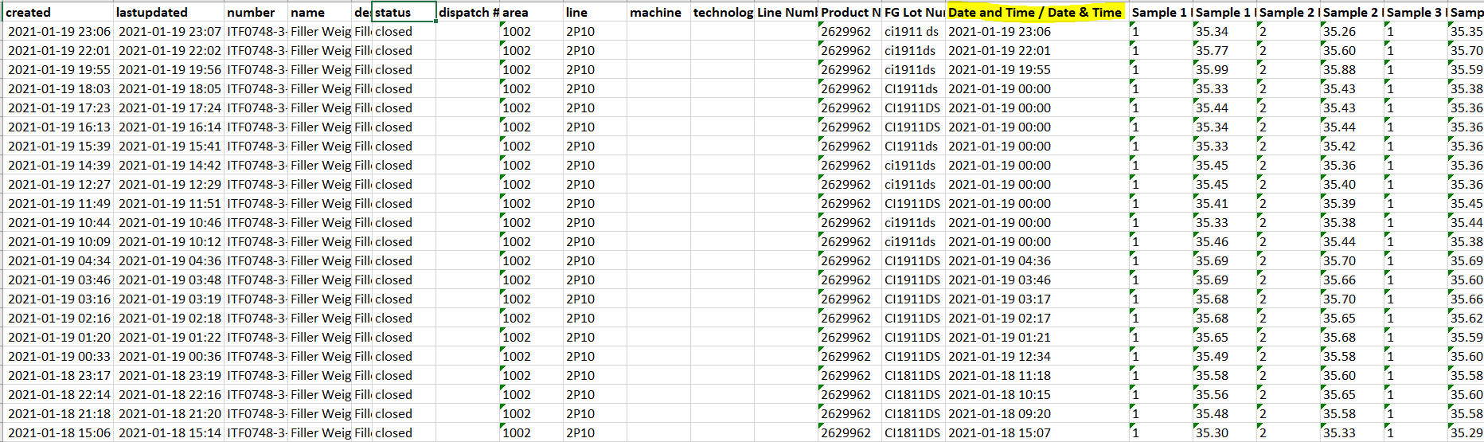
Task: Click created cell '2021-01-19 16:13'
Action: pos(58,127)
